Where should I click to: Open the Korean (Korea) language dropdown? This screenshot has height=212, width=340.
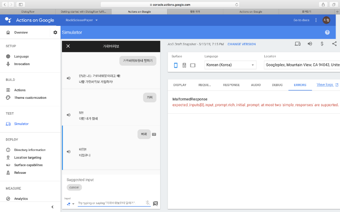click(x=230, y=65)
